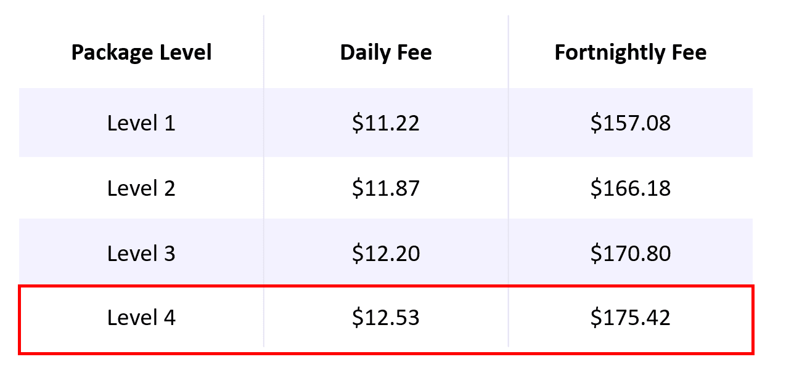Click the bottom edge of the red highlight box
This screenshot has height=386, width=794.
tap(386, 353)
